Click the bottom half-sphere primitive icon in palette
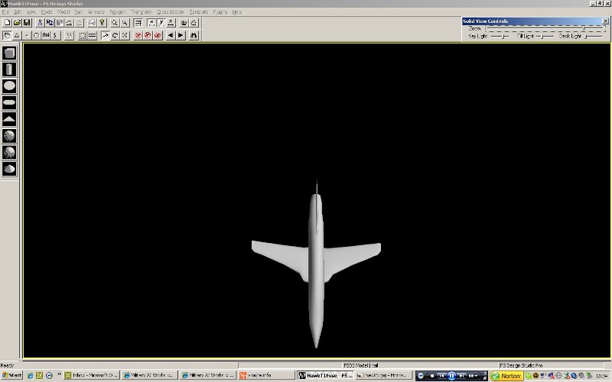 click(x=9, y=169)
